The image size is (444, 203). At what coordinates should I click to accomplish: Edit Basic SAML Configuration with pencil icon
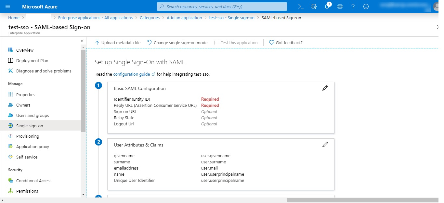pyautogui.click(x=325, y=88)
